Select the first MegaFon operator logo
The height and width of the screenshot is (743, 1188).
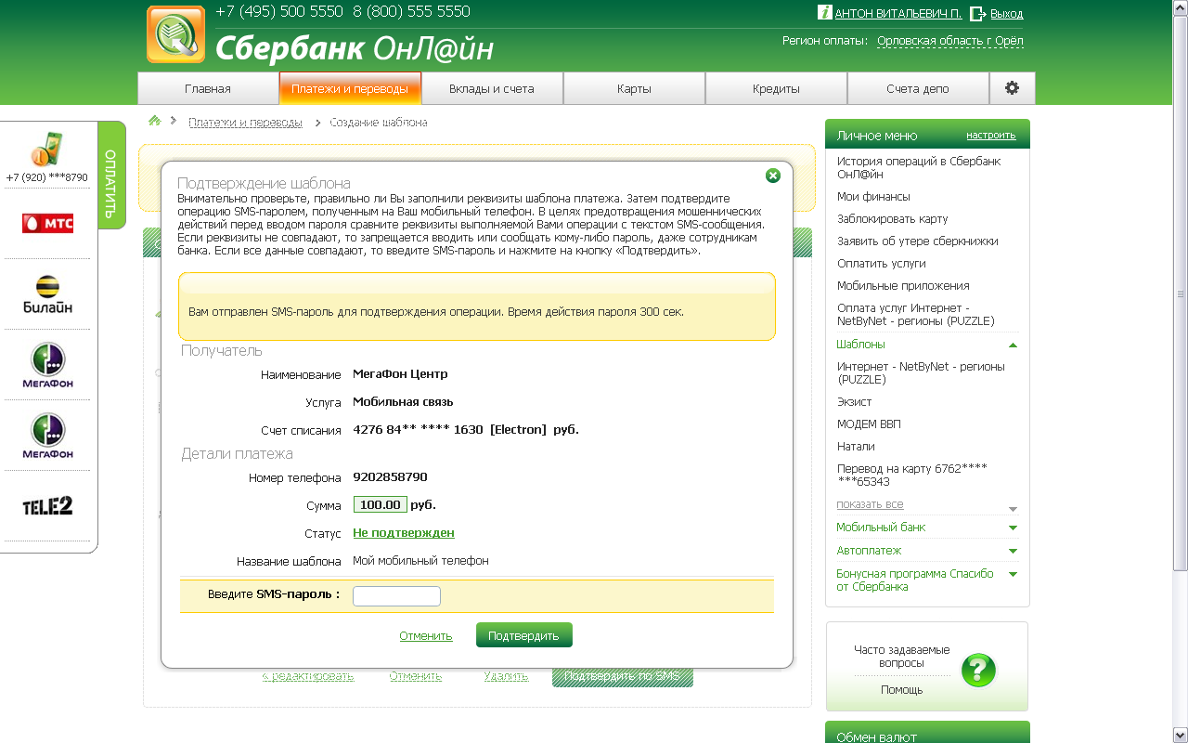coord(47,365)
